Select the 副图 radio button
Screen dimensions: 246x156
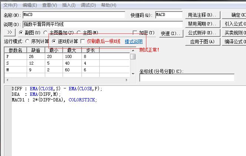click(x=21, y=33)
